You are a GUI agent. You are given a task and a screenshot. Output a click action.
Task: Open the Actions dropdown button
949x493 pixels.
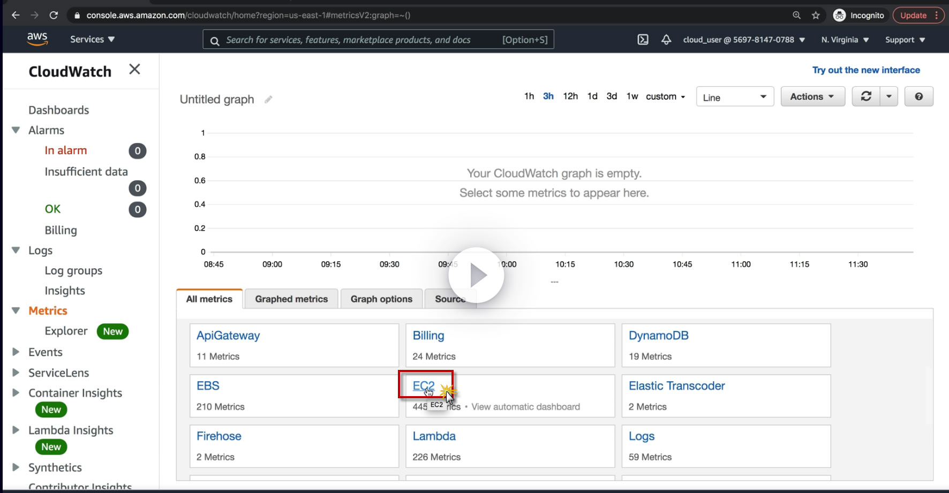[x=812, y=96]
